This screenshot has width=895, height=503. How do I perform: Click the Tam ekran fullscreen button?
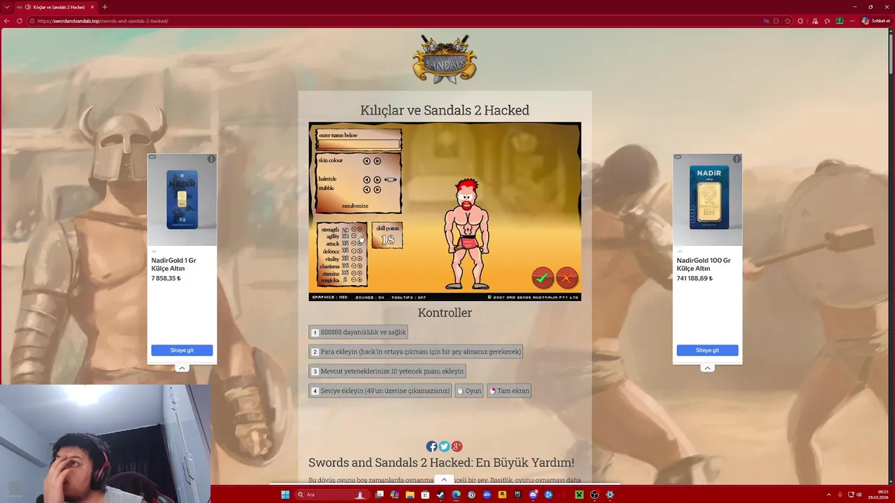pyautogui.click(x=509, y=391)
